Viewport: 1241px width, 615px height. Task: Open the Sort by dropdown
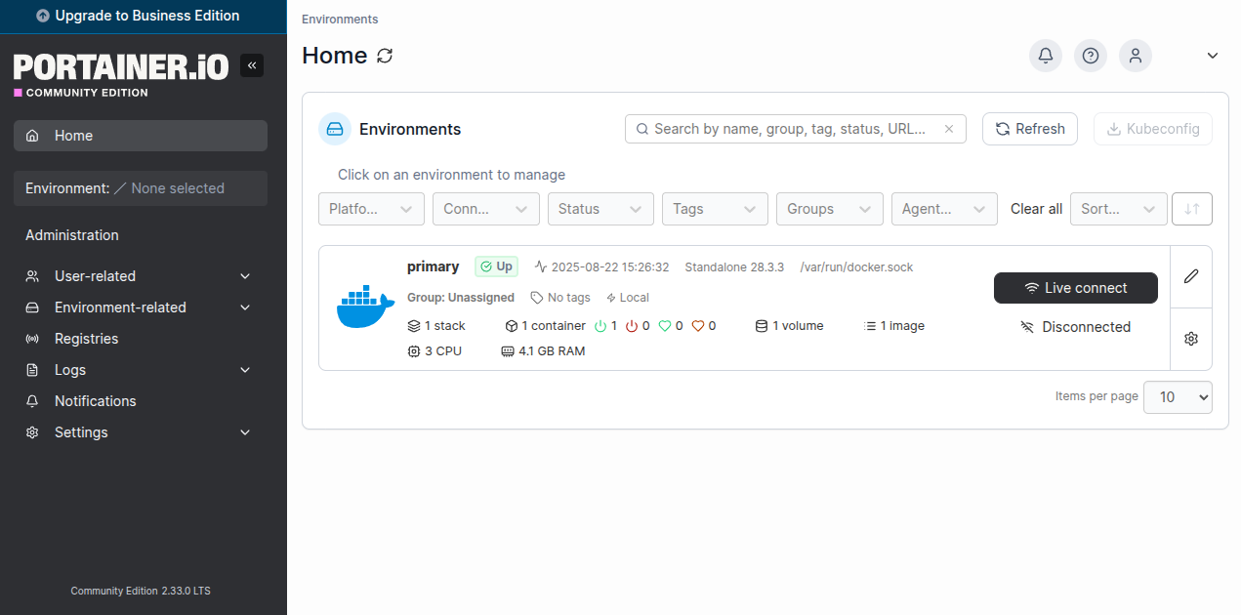coord(1119,209)
